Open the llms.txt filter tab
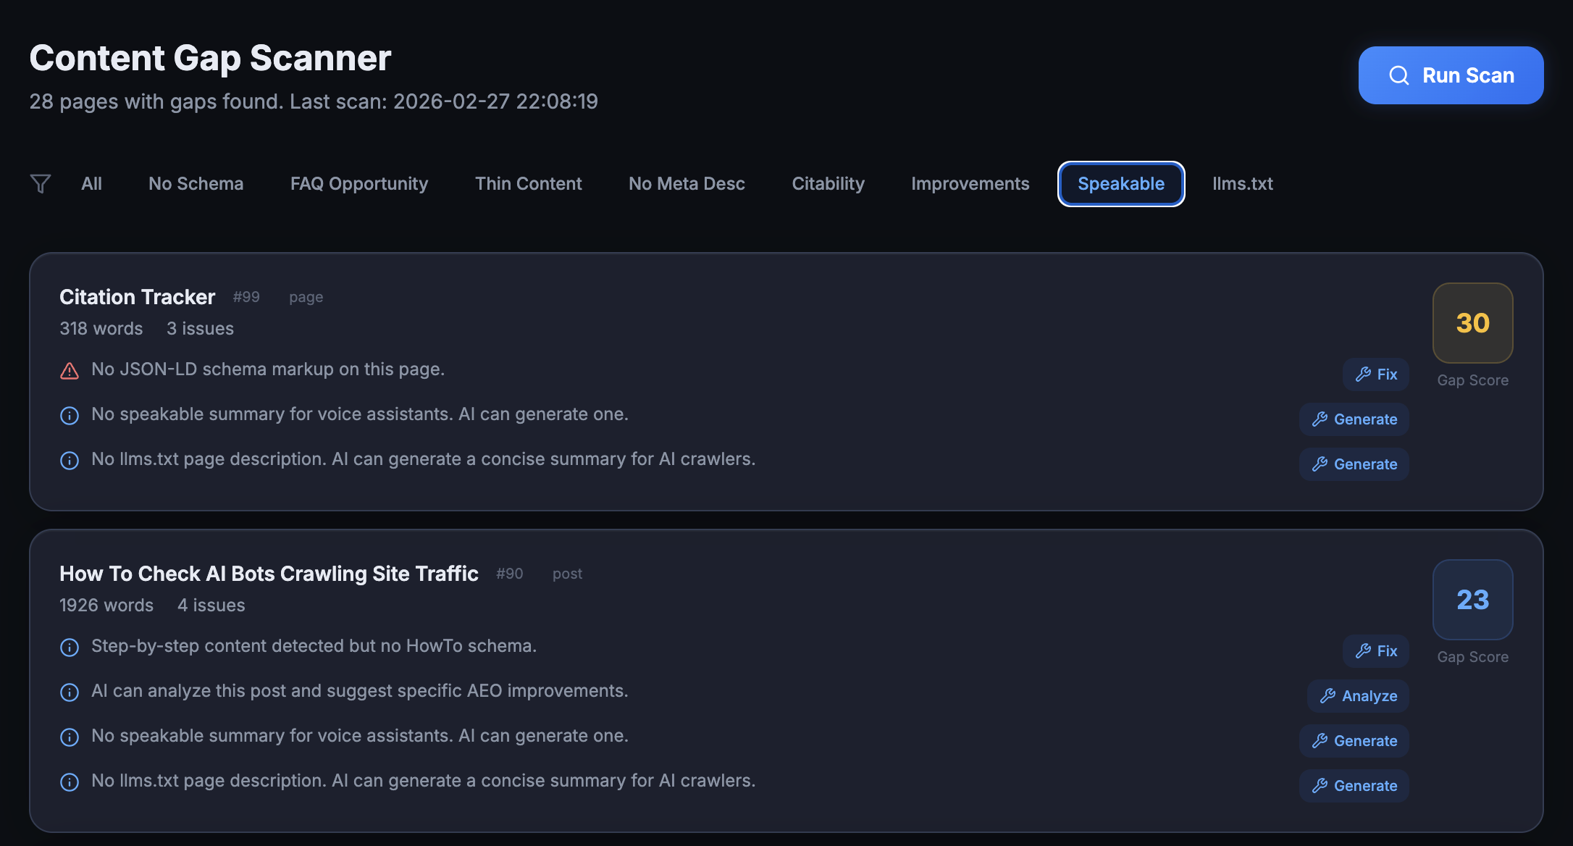The width and height of the screenshot is (1573, 846). [x=1243, y=183]
